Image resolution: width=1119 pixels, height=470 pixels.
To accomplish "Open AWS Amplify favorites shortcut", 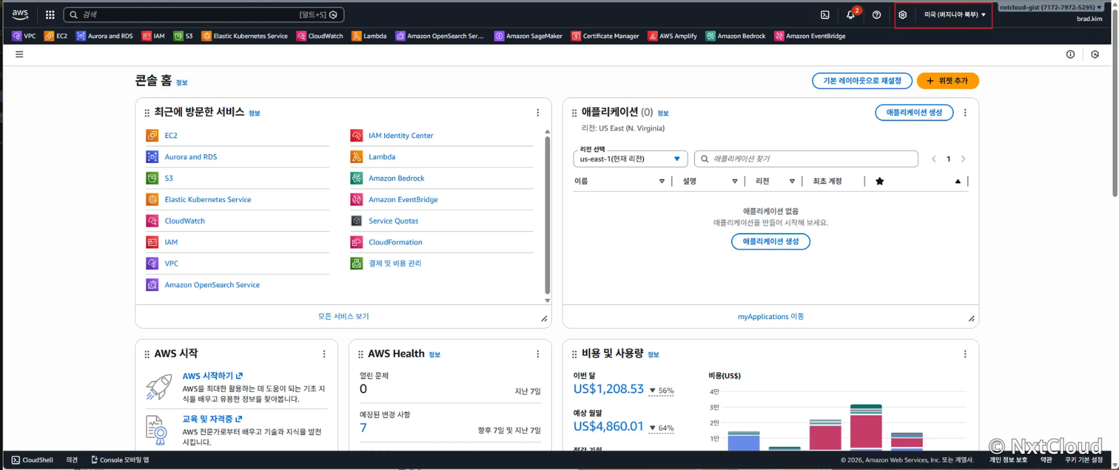I will [x=673, y=36].
